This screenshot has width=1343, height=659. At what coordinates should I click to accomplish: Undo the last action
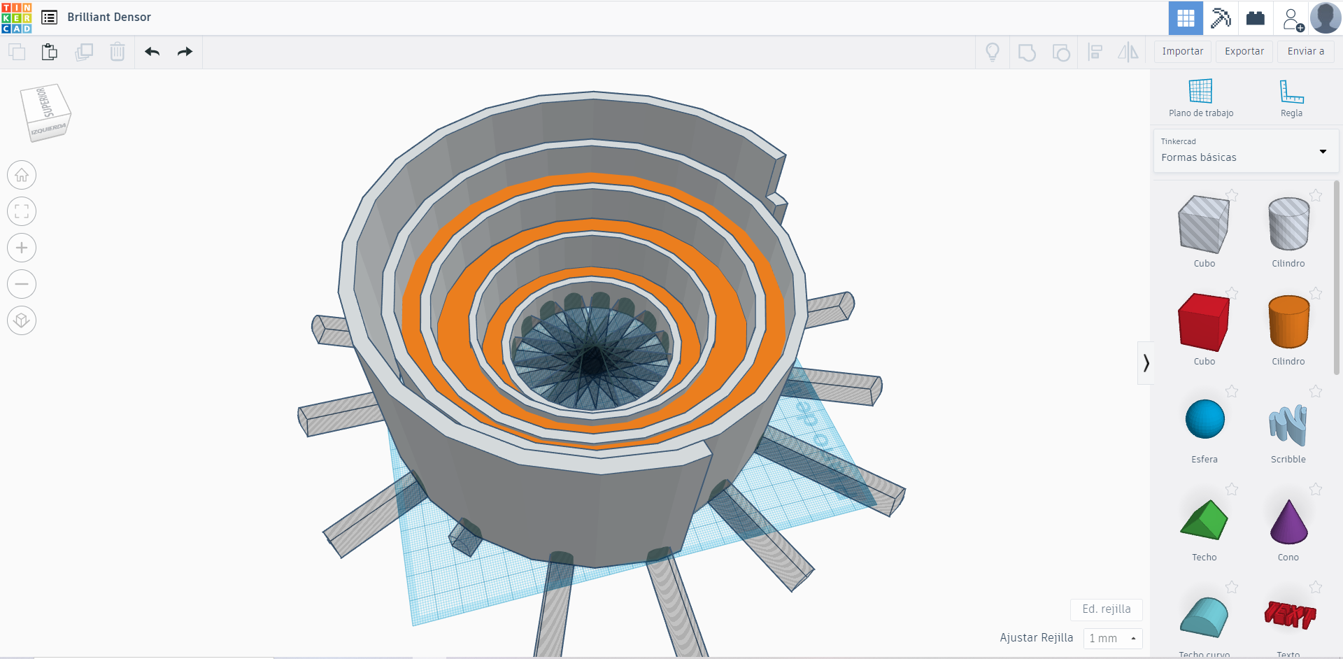click(152, 52)
